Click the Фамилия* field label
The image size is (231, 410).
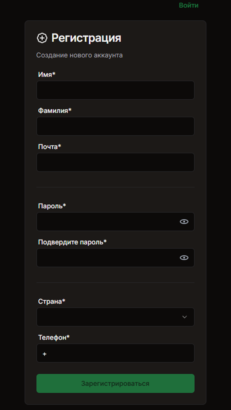click(x=54, y=111)
